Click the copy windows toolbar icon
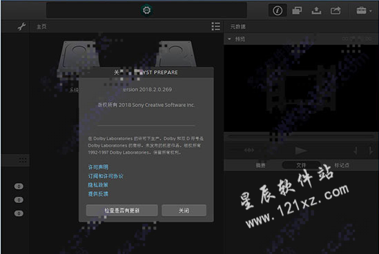 [x=297, y=10]
